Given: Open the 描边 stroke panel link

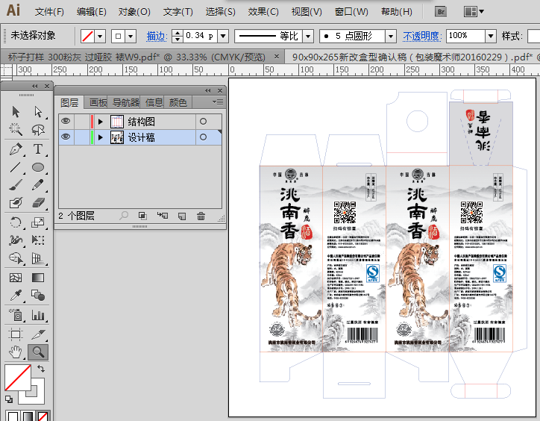Looking at the screenshot, I should [157, 36].
